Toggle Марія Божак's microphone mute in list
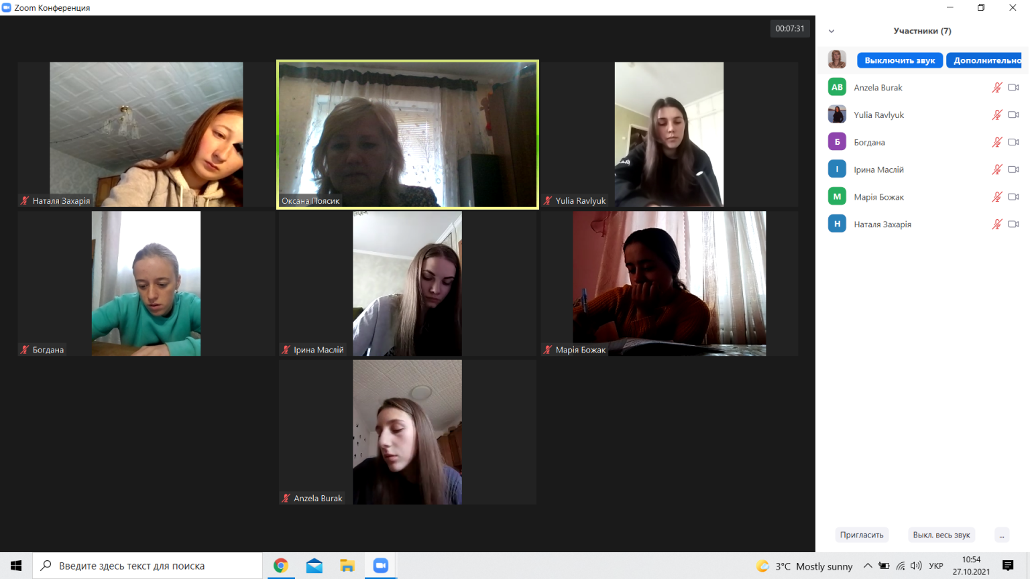Image resolution: width=1030 pixels, height=579 pixels. pos(996,197)
